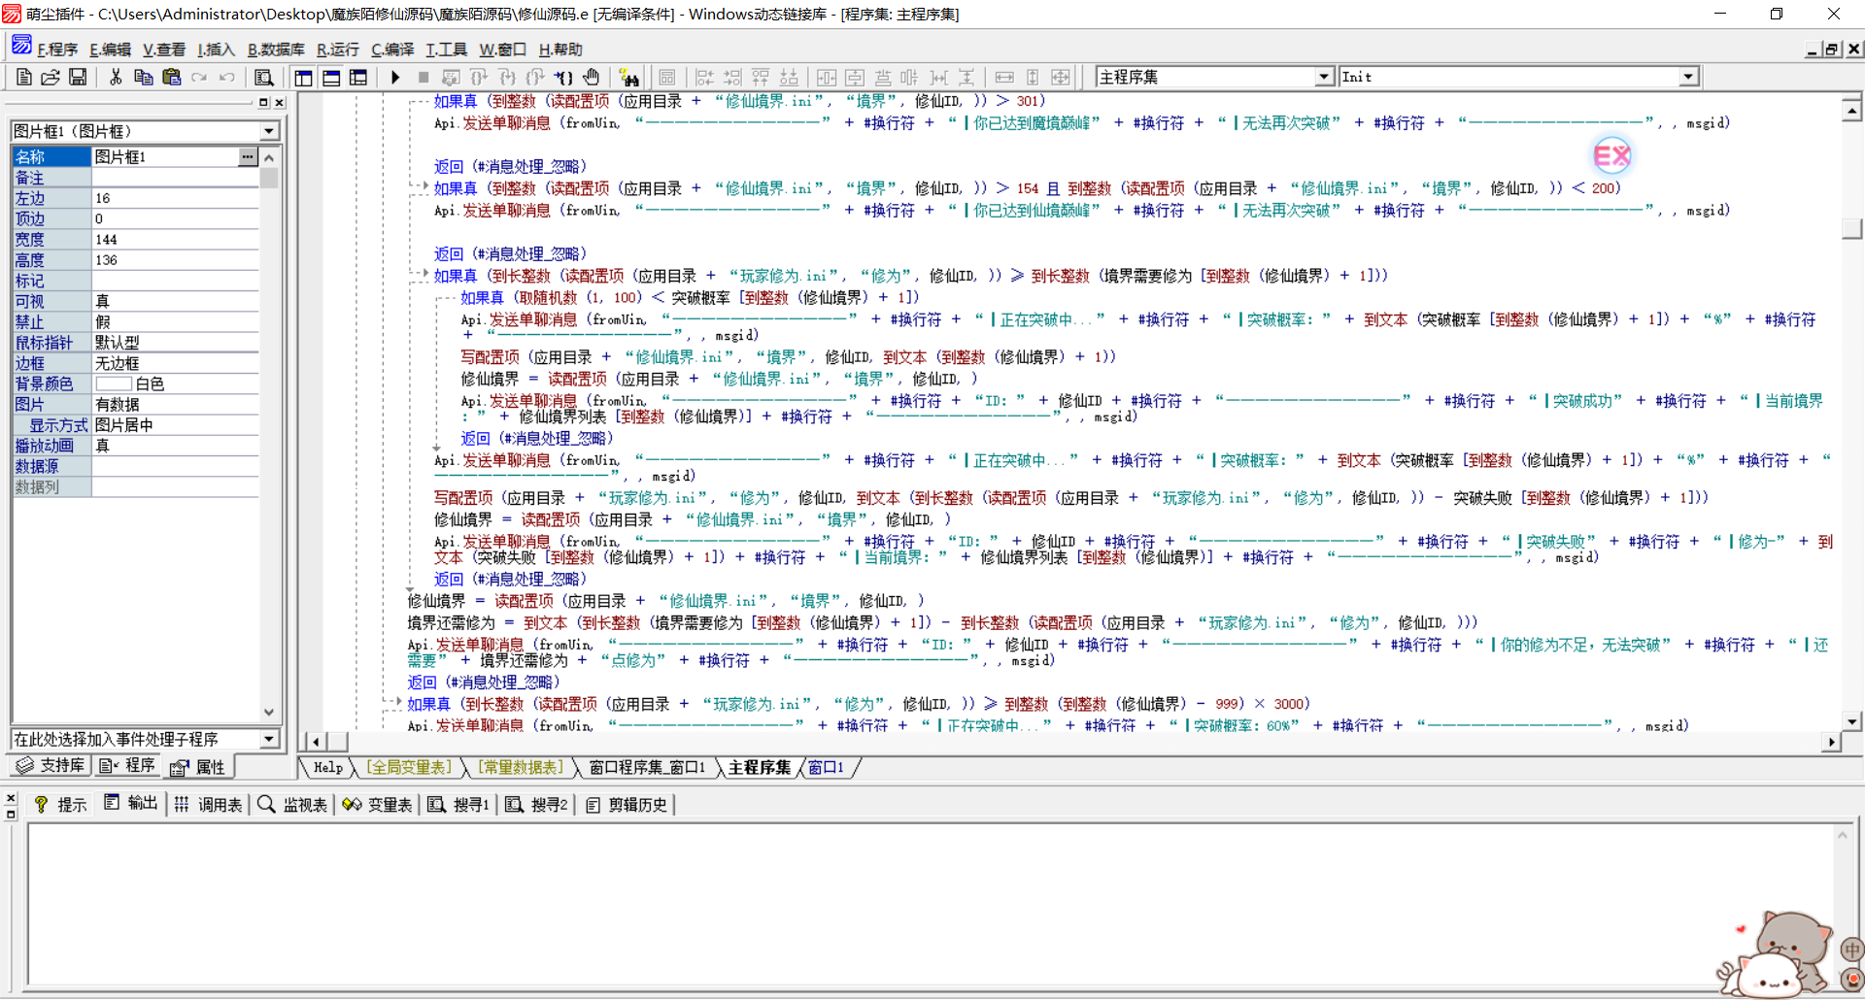This screenshot has height=1000, width=1865.
Task: Click the binoculars find icon in toolbar
Action: pos(628,78)
